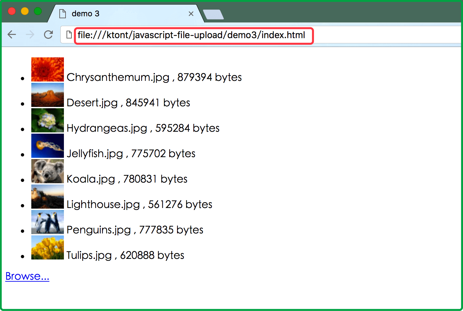Click the yellow Tulips thumbnail image
This screenshot has height=311, width=463.
48,247
